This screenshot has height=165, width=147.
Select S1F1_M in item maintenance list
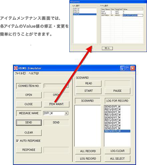tap(85, 9)
